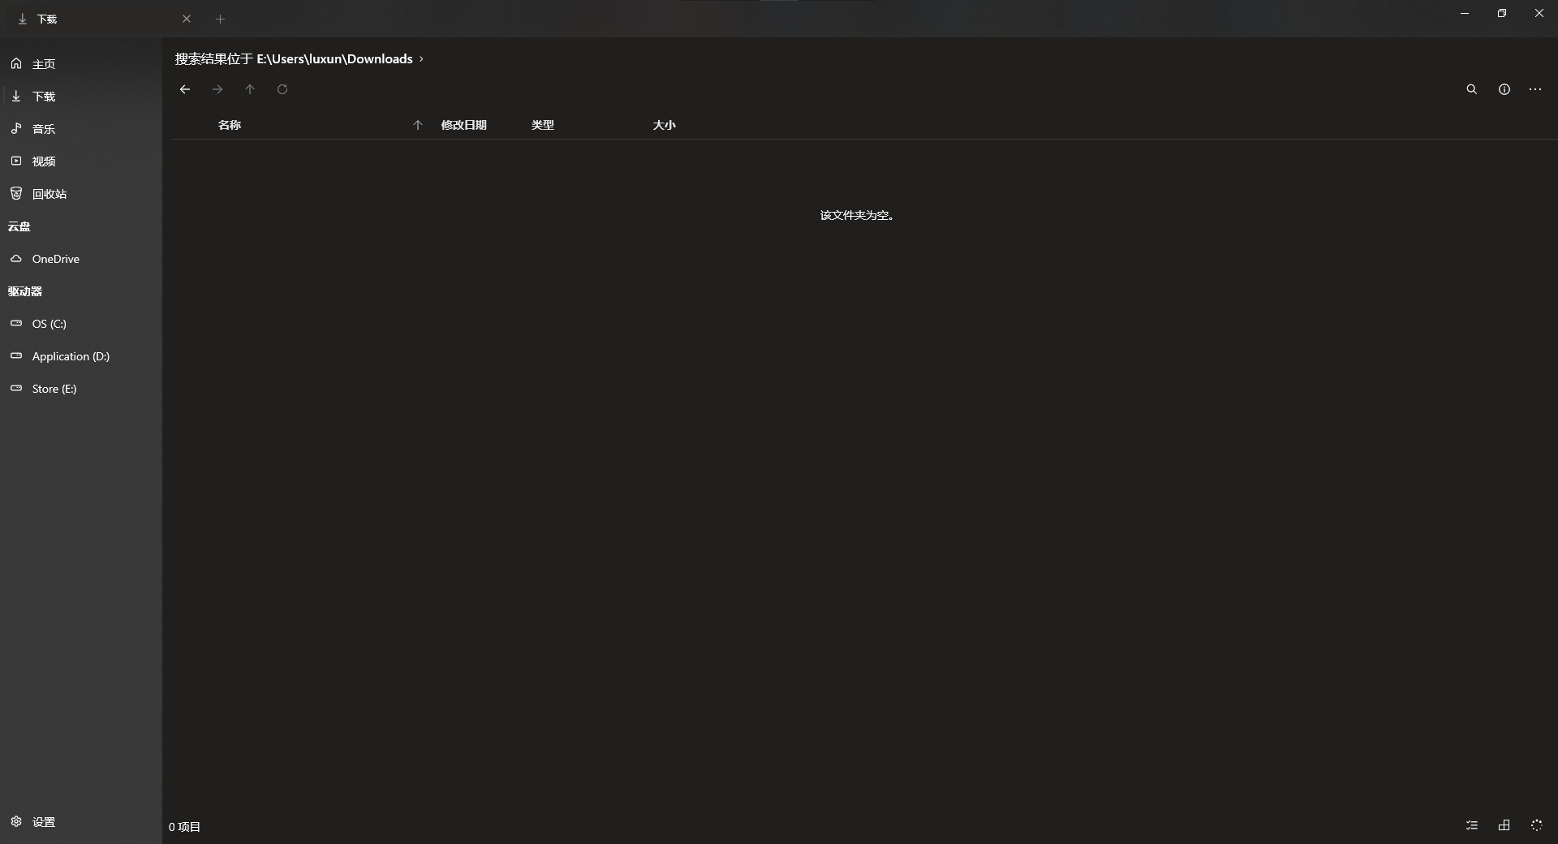Expand the breadcrumb chevron after Downloads
Image resolution: width=1558 pixels, height=844 pixels.
click(421, 58)
